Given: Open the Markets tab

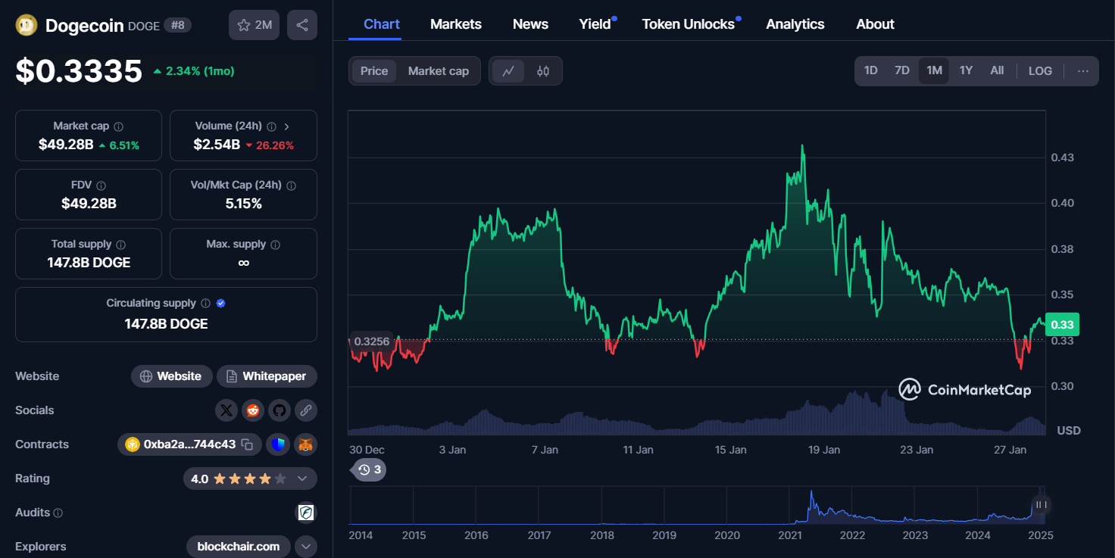Looking at the screenshot, I should tap(456, 24).
